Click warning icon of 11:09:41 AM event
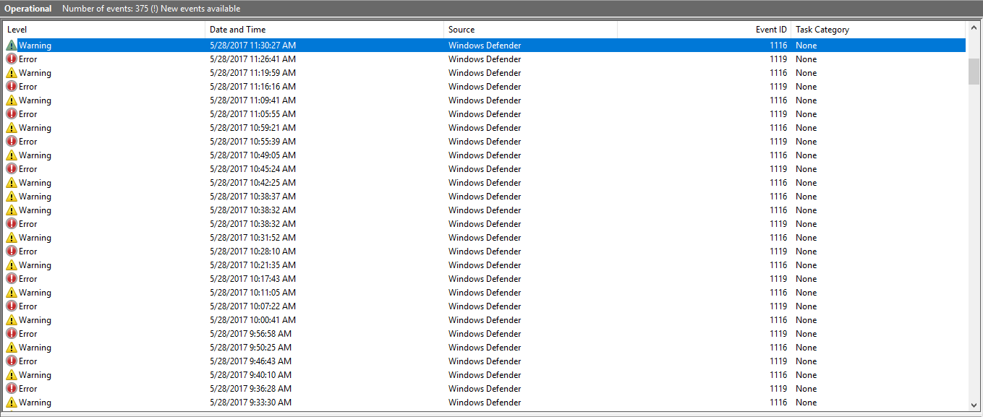The width and height of the screenshot is (983, 417). point(12,100)
